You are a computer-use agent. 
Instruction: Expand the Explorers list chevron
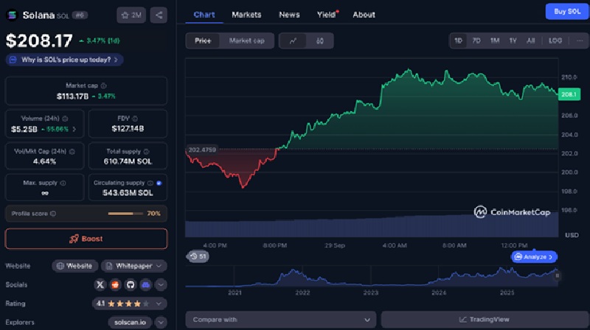(161, 322)
